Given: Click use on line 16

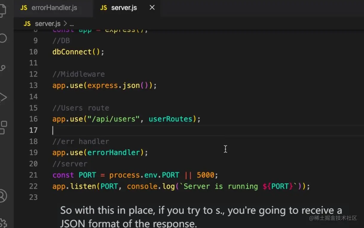Looking at the screenshot, I should click(76, 119).
